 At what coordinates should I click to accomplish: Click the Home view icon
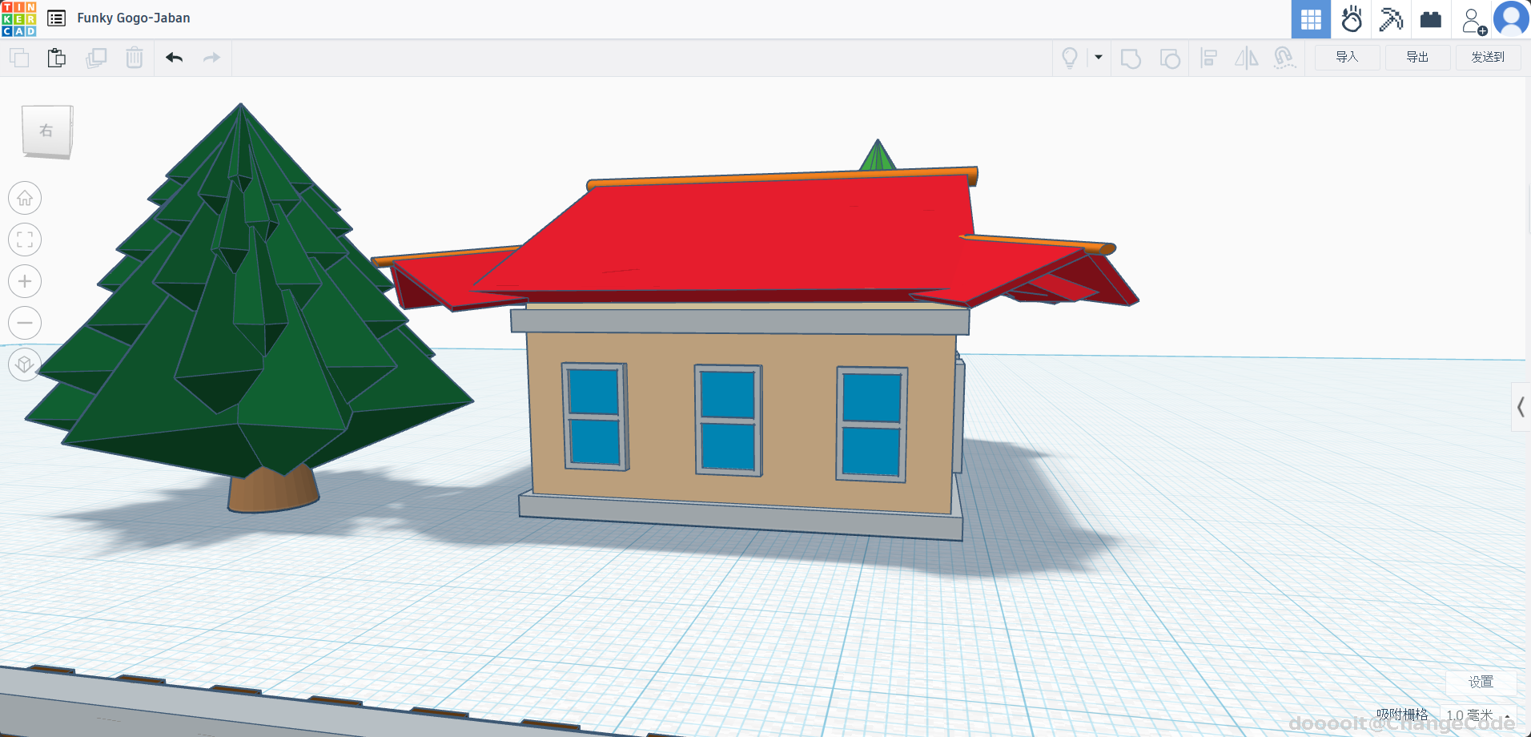tap(25, 198)
